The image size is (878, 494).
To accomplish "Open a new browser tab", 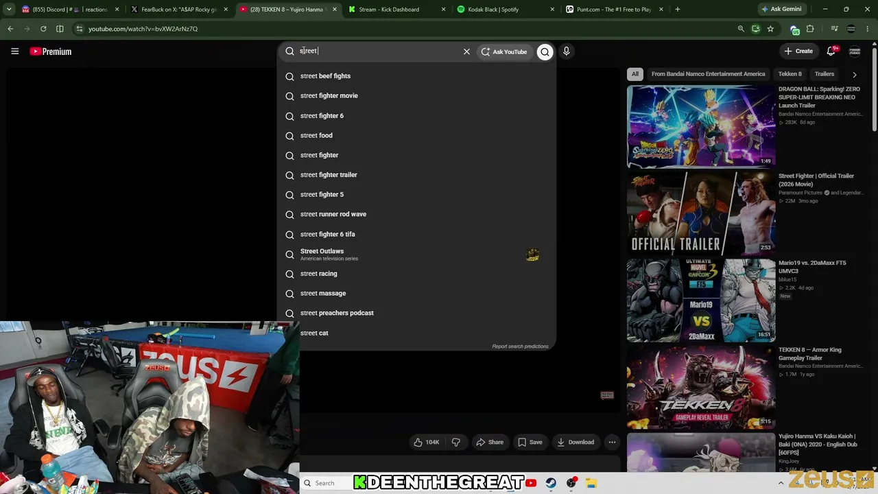I will tap(678, 10).
